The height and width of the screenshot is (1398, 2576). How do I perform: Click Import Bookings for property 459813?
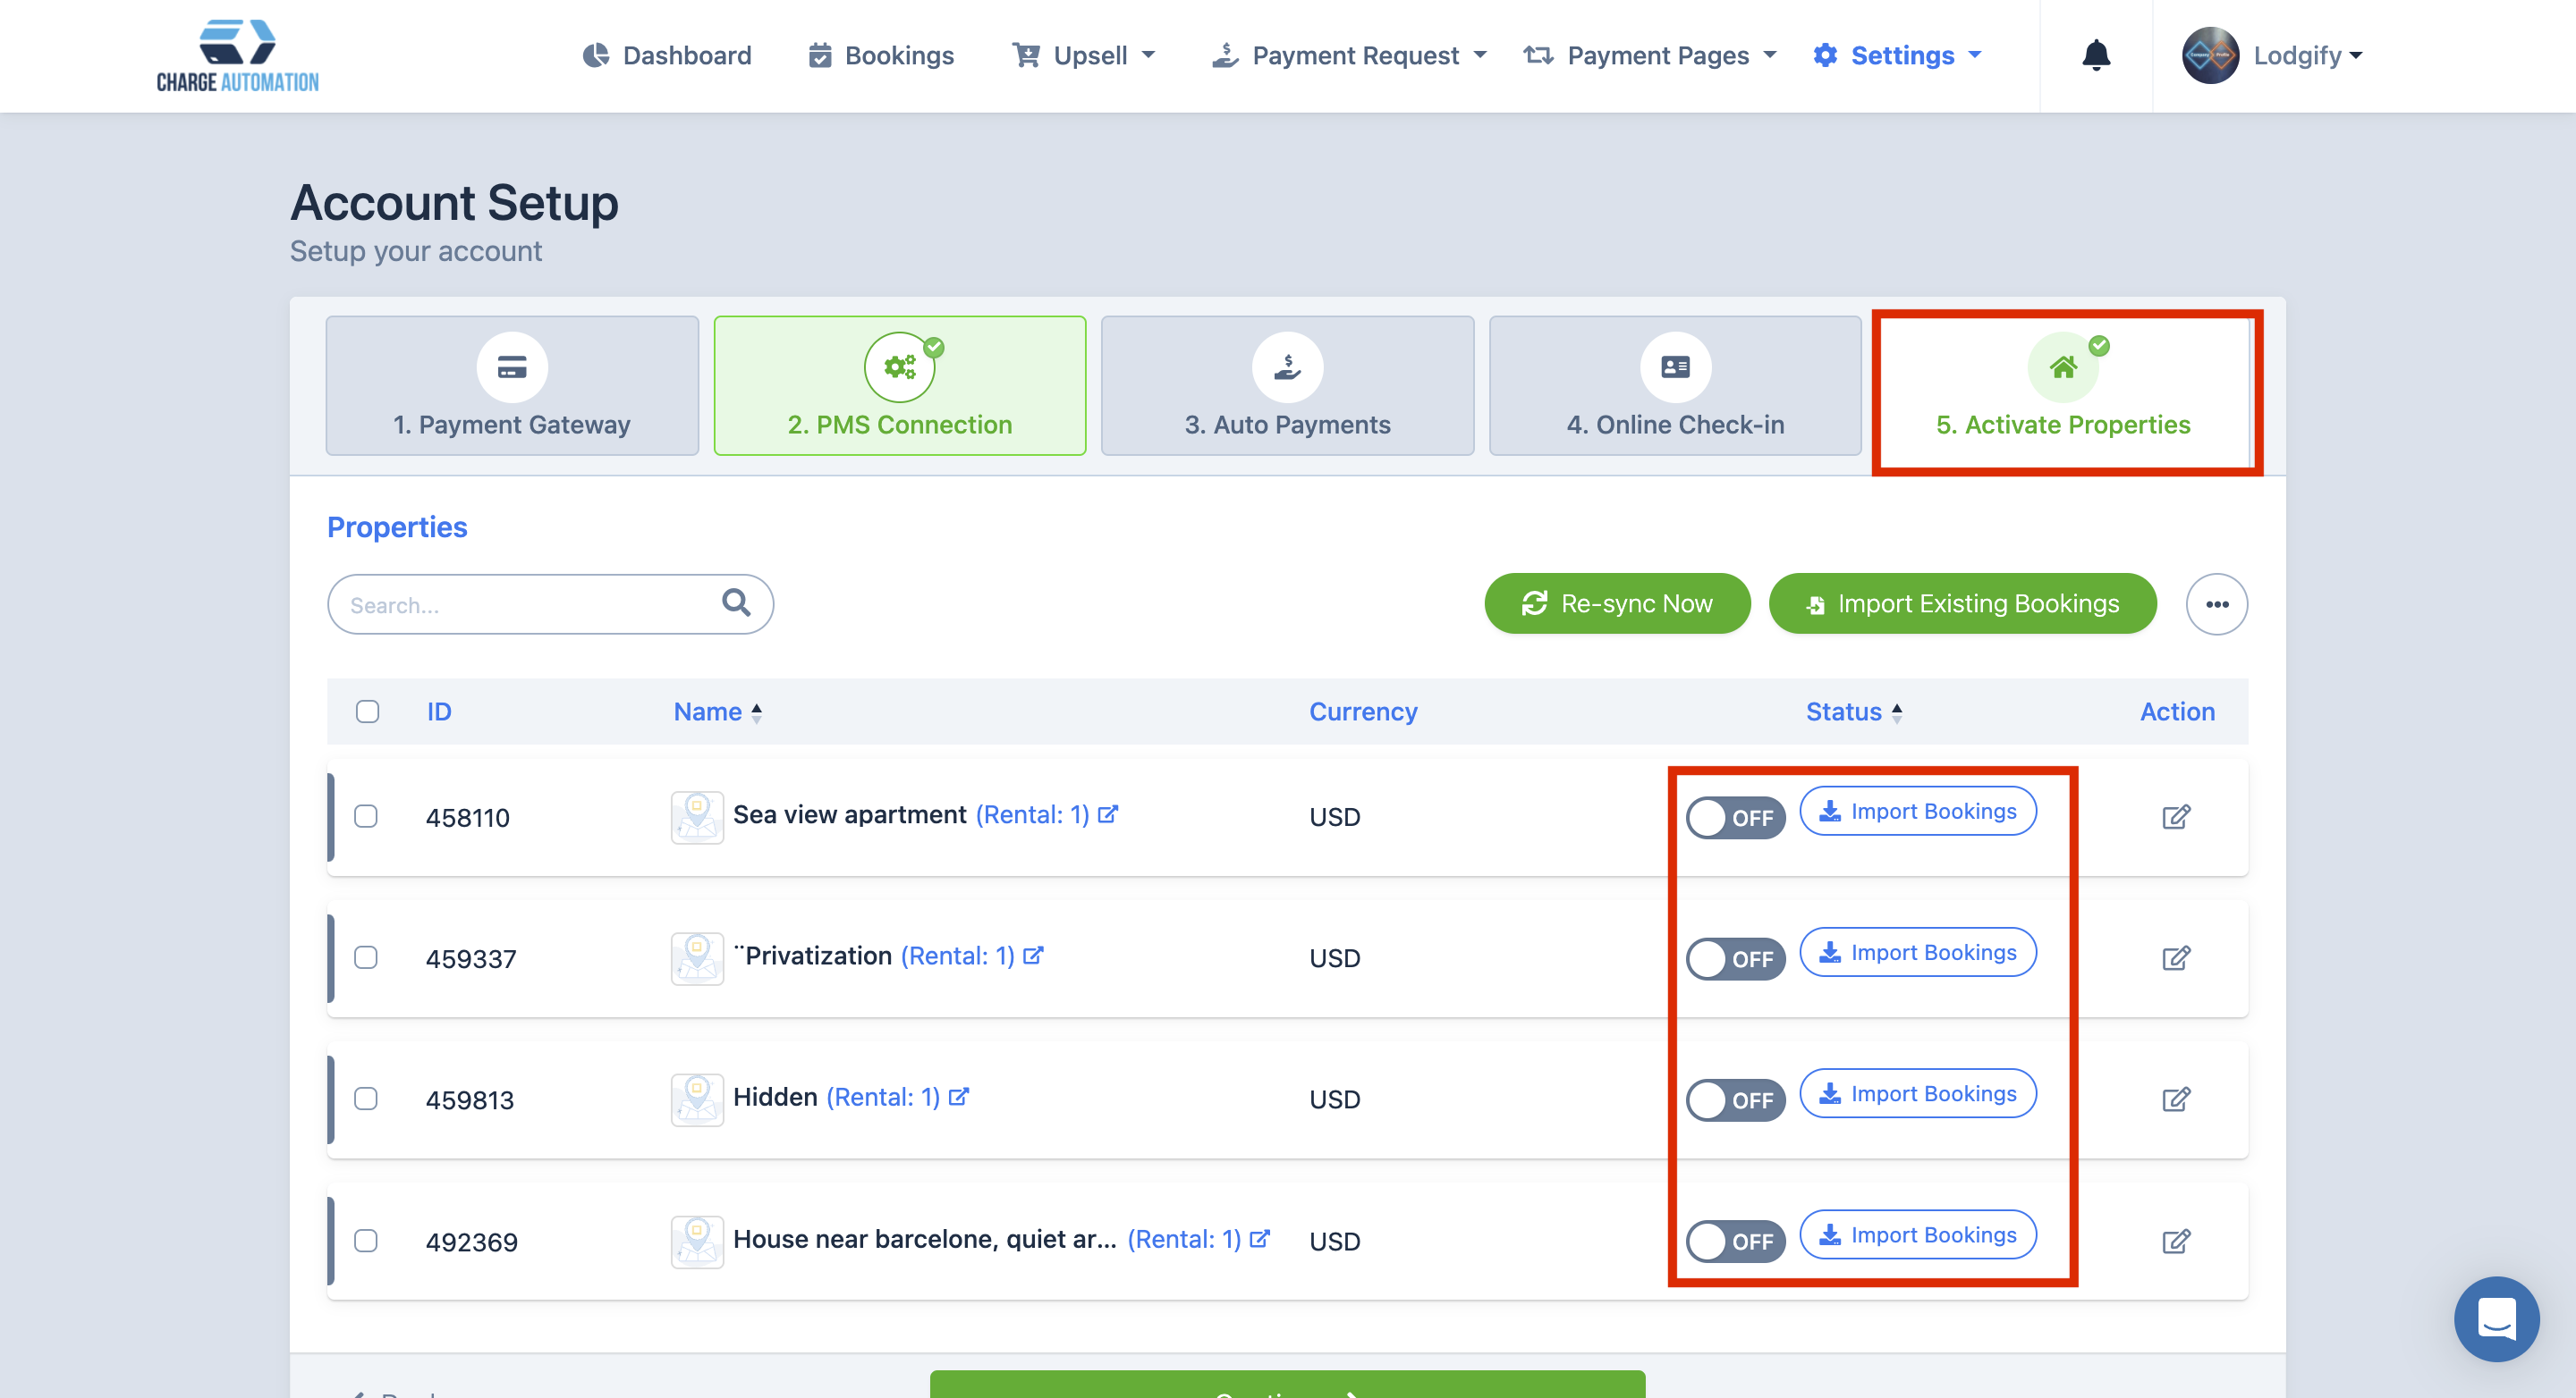tap(1917, 1093)
